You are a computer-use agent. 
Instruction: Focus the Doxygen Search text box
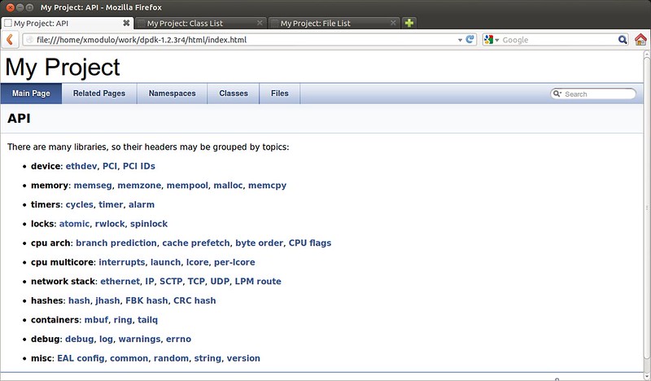pyautogui.click(x=598, y=94)
